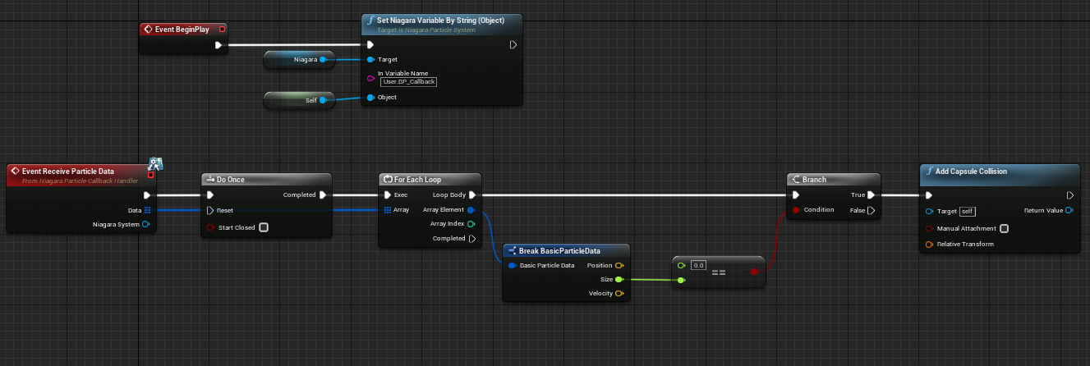Select Event Receive Particle Data node title
The height and width of the screenshot is (366, 1090).
point(67,171)
